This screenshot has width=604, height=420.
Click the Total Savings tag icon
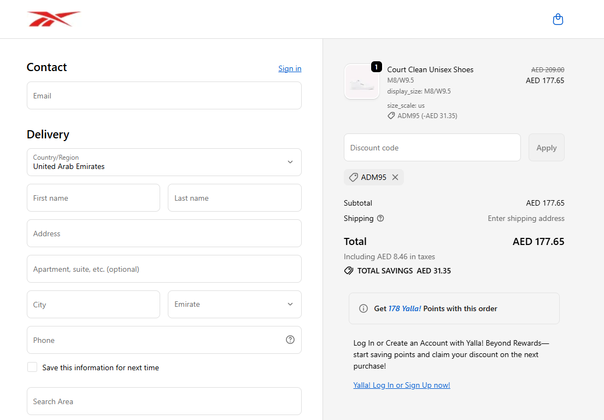pyautogui.click(x=349, y=271)
